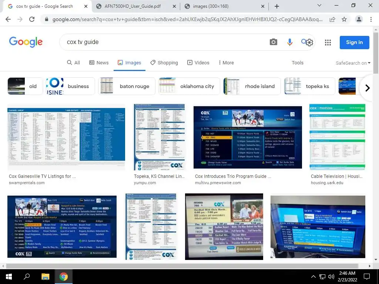Screen dimensions: 379x284
Task: Switch to AFN7500HD_User_Guide.pdf tab
Action: pos(133,6)
